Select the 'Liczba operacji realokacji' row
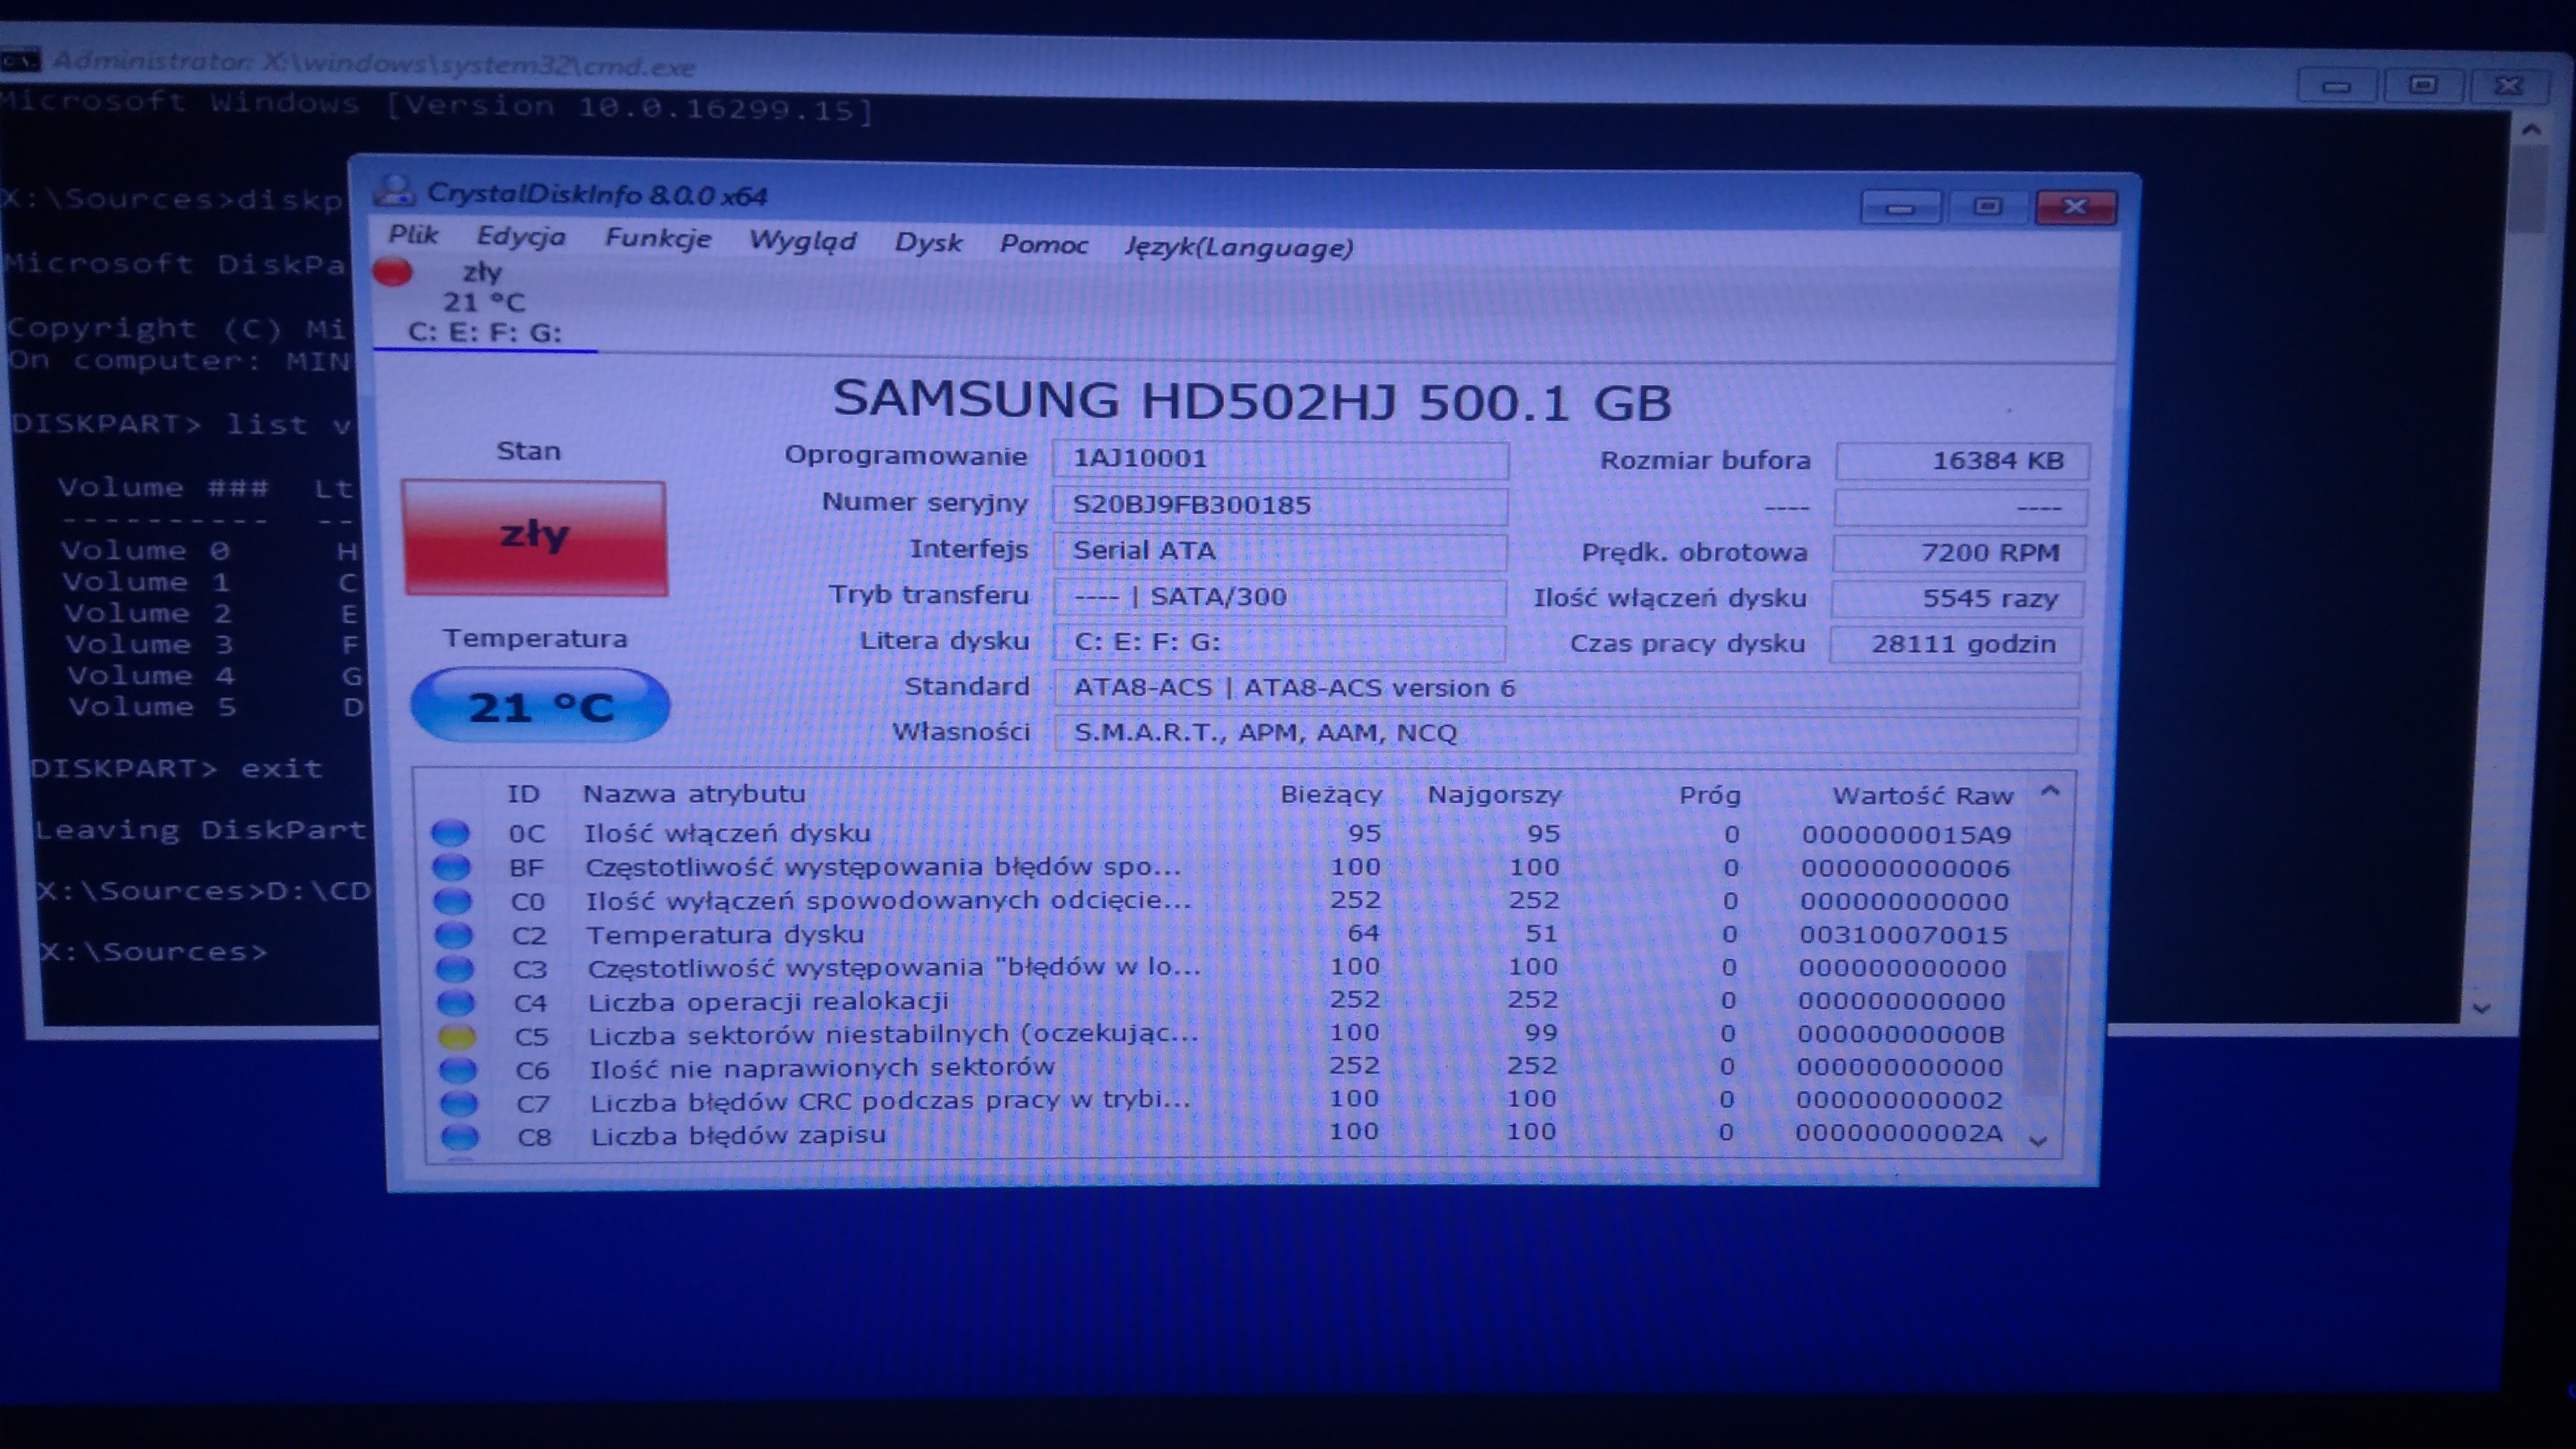This screenshot has width=2576, height=1449. (1224, 1001)
